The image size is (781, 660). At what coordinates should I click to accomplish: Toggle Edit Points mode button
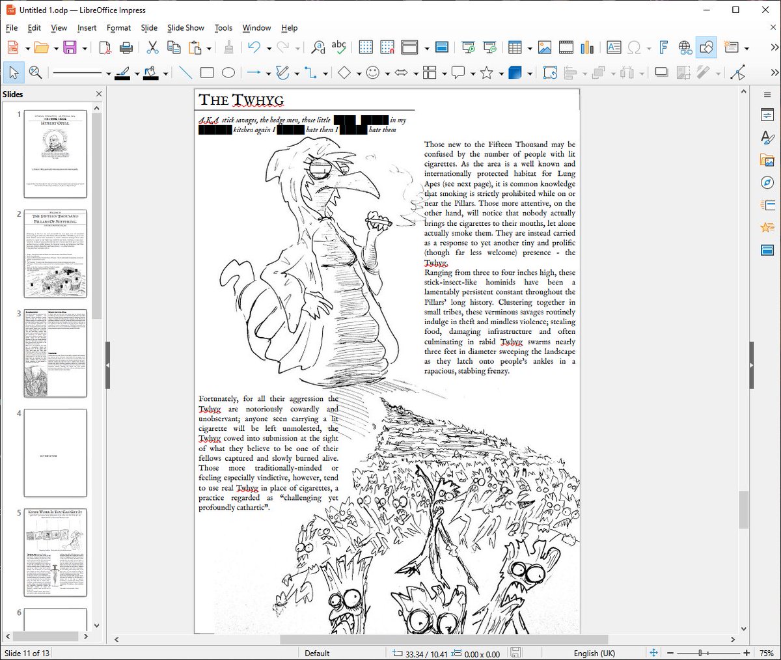[737, 73]
